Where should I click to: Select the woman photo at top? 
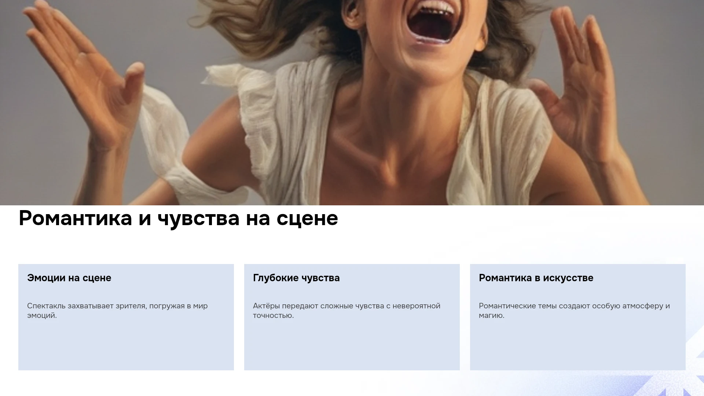[352, 103]
